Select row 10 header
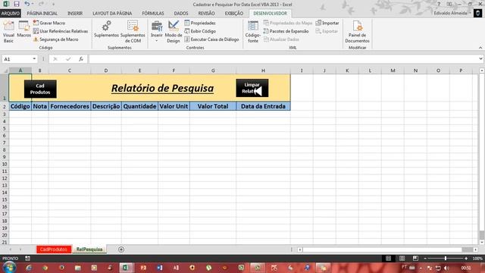 point(5,164)
